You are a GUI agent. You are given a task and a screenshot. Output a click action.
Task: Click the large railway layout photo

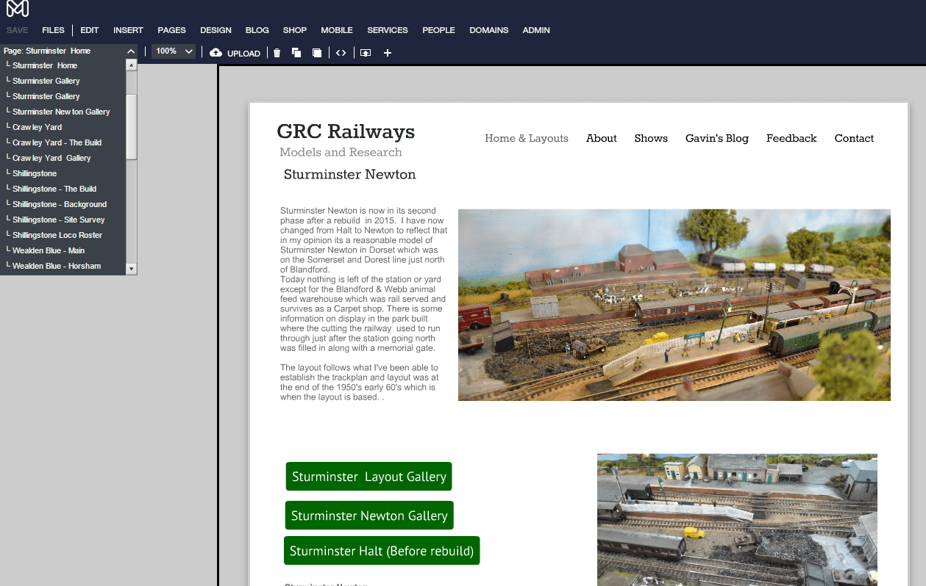point(674,305)
